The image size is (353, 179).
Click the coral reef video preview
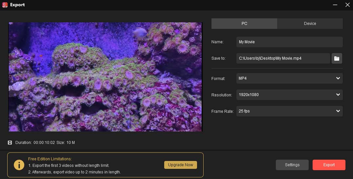(x=105, y=77)
